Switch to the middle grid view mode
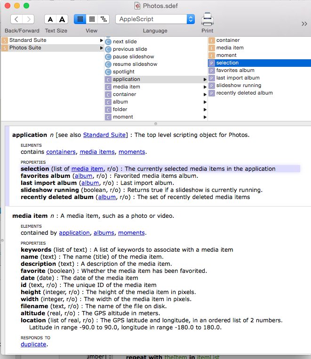Screen dimensions: 311x359 pos(92,19)
